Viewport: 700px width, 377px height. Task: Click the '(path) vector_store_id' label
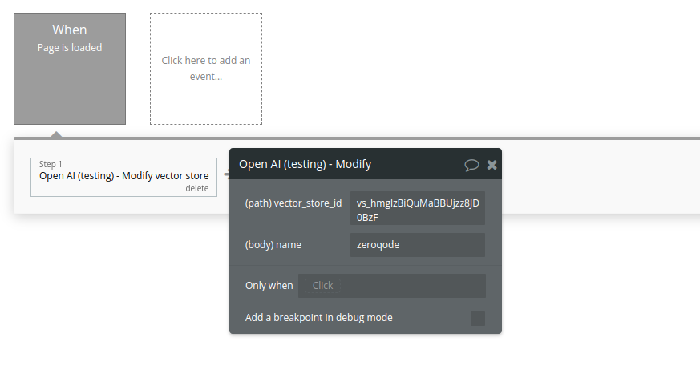[293, 203]
